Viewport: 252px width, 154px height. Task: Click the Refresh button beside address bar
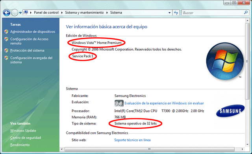pyautogui.click(x=176, y=13)
